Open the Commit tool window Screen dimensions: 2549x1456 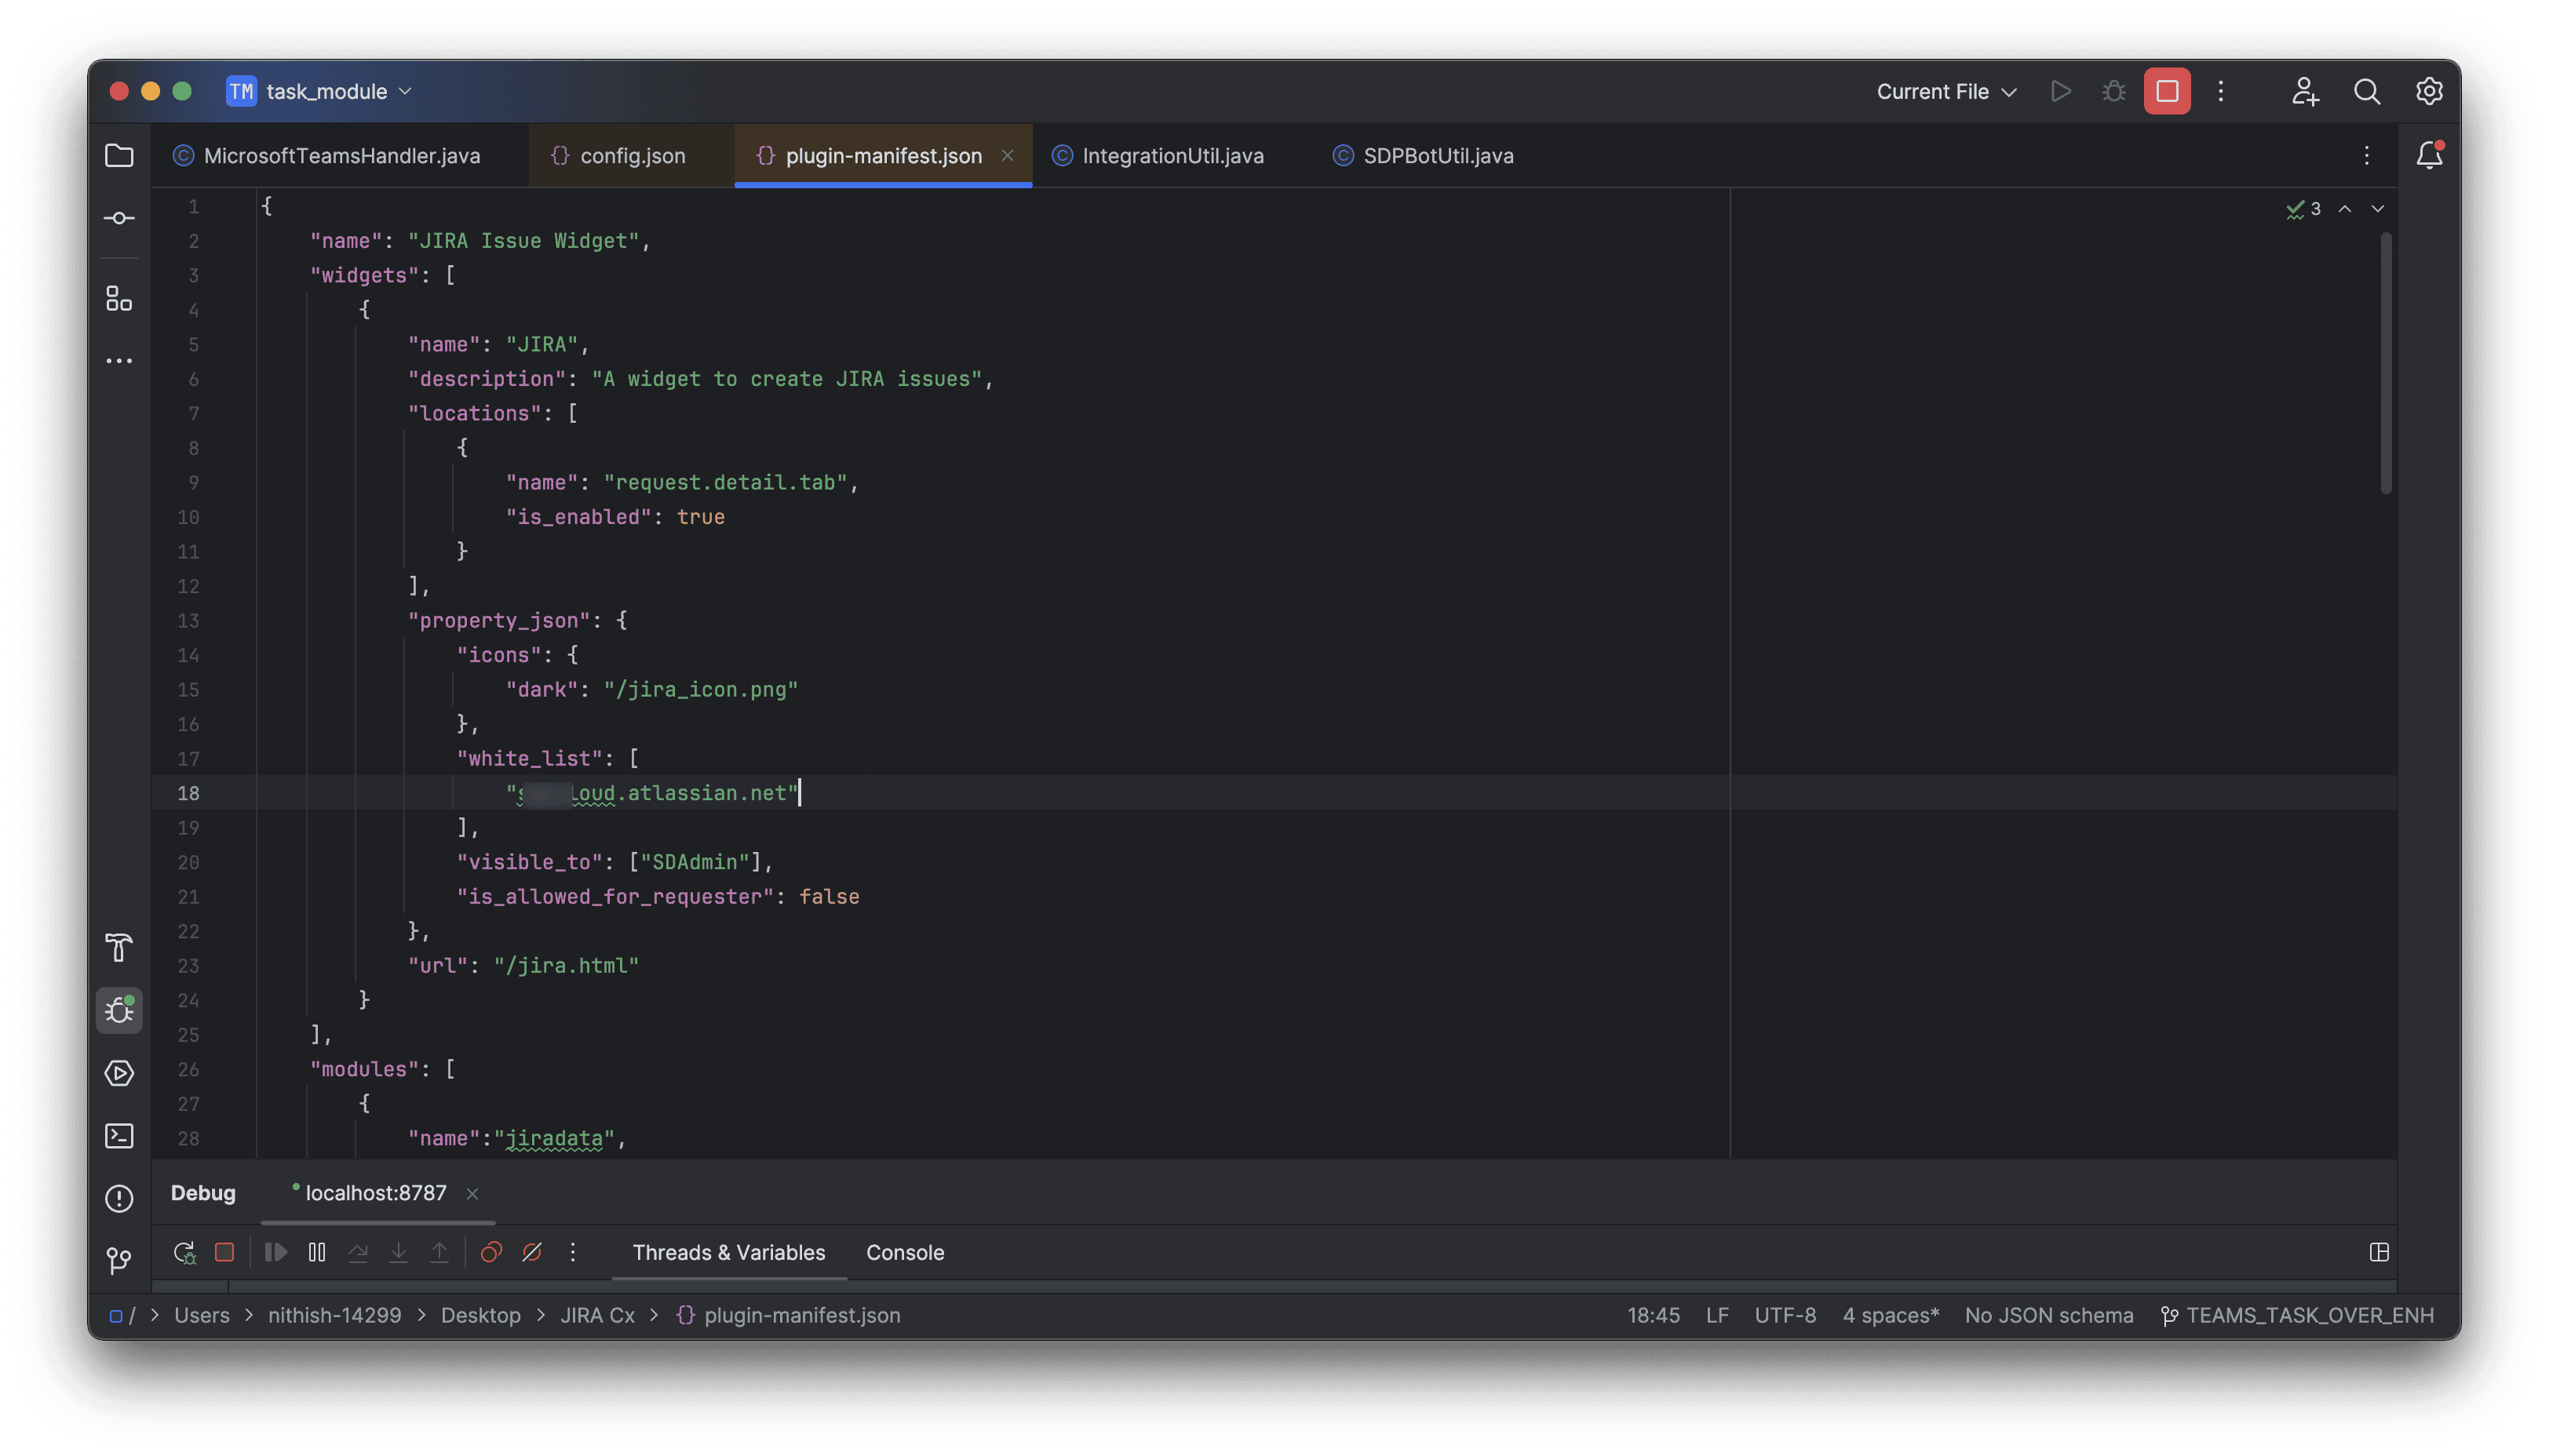pos(119,218)
